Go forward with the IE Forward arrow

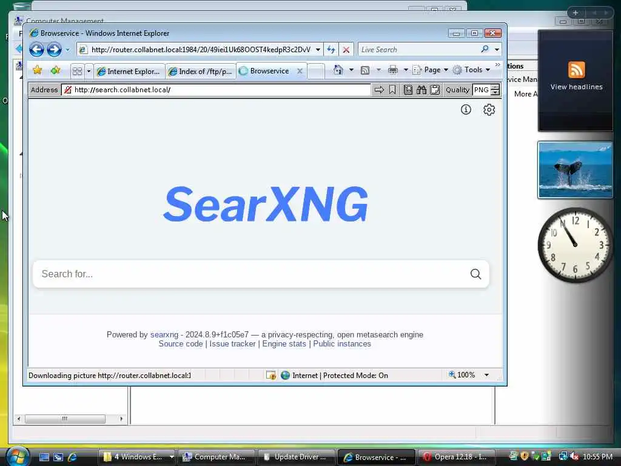tap(54, 50)
